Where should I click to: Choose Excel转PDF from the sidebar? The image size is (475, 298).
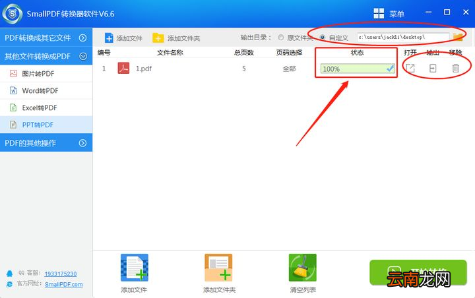[x=40, y=107]
